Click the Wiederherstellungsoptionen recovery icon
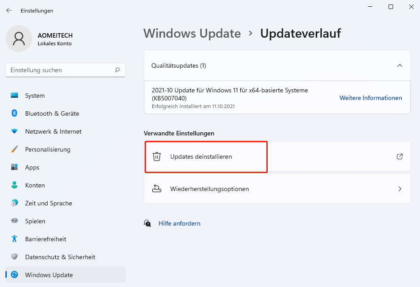Image resolution: width=420 pixels, height=287 pixels. point(157,189)
